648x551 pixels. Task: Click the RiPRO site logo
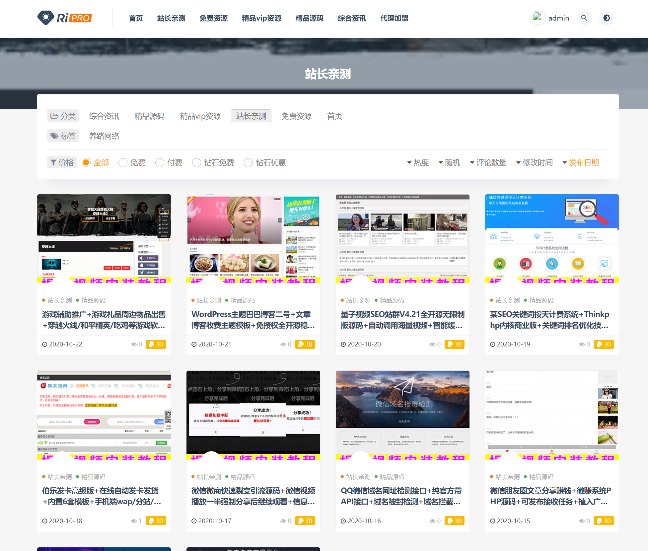pyautogui.click(x=64, y=18)
